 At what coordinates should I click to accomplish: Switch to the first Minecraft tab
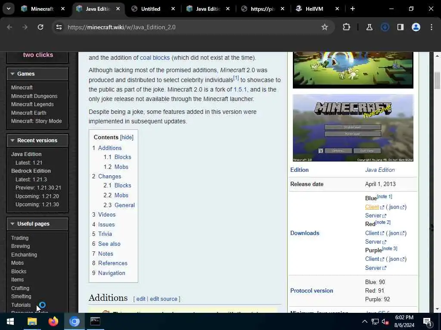[x=42, y=9]
